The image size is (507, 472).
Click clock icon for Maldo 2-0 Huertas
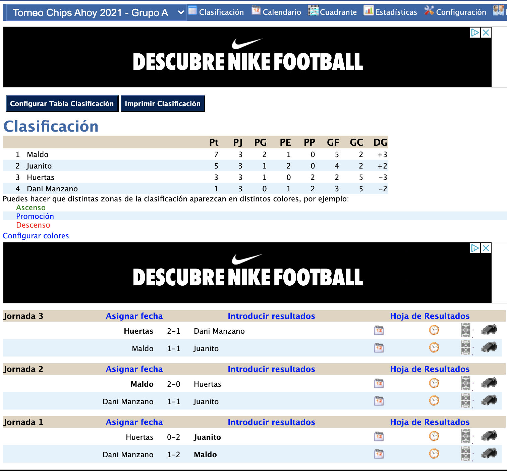click(434, 383)
